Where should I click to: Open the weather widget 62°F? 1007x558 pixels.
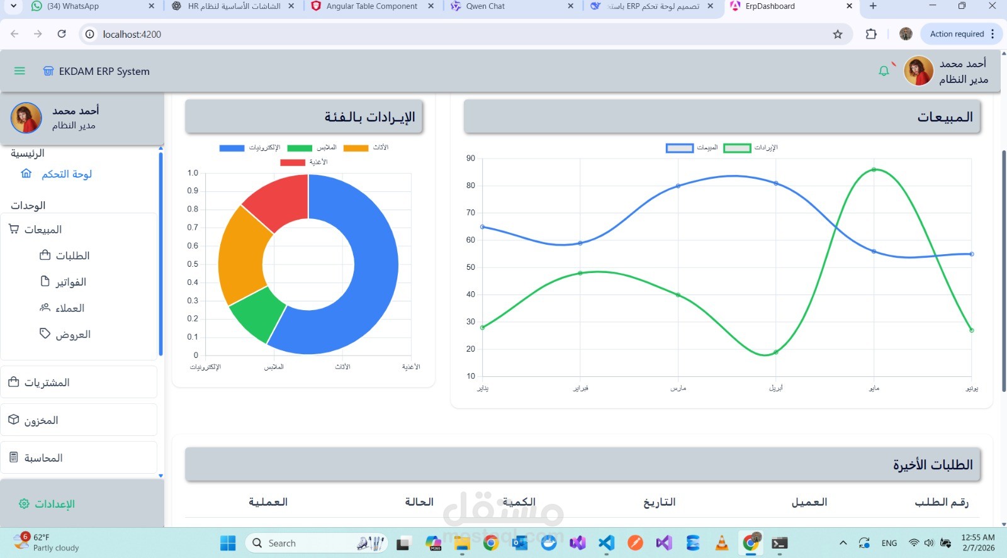click(47, 542)
